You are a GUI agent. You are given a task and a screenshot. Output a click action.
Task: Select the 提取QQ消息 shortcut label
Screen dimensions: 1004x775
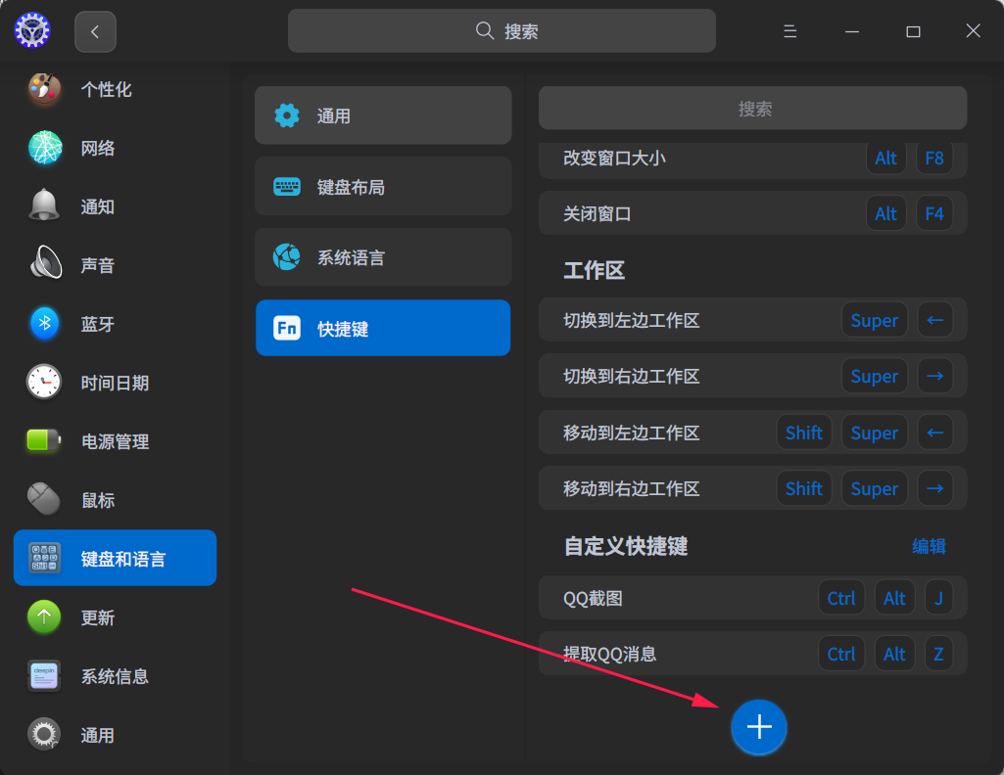coord(609,654)
